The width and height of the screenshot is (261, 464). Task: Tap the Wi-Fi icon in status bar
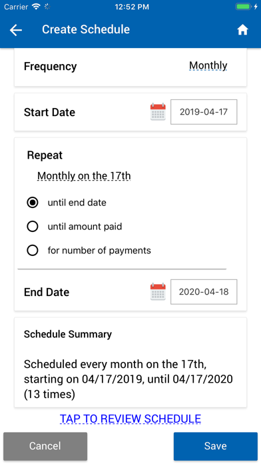[x=37, y=7]
